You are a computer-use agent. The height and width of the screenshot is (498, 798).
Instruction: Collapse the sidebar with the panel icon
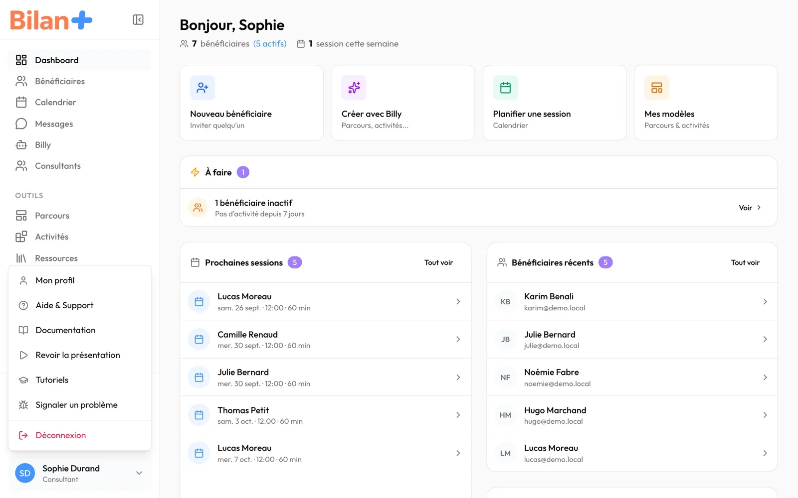click(x=138, y=19)
